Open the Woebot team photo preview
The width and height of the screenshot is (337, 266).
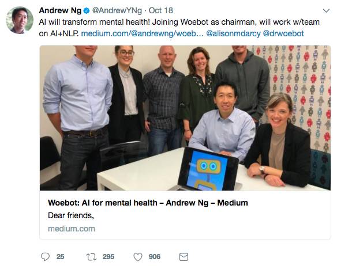[x=185, y=118]
